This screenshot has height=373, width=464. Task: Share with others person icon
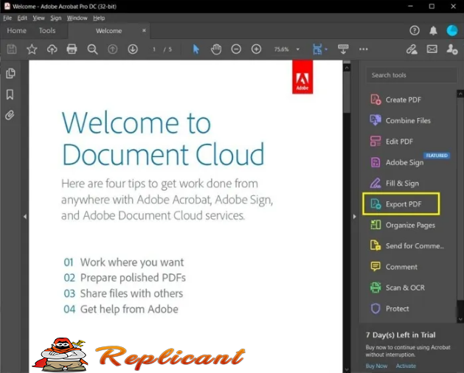[452, 49]
